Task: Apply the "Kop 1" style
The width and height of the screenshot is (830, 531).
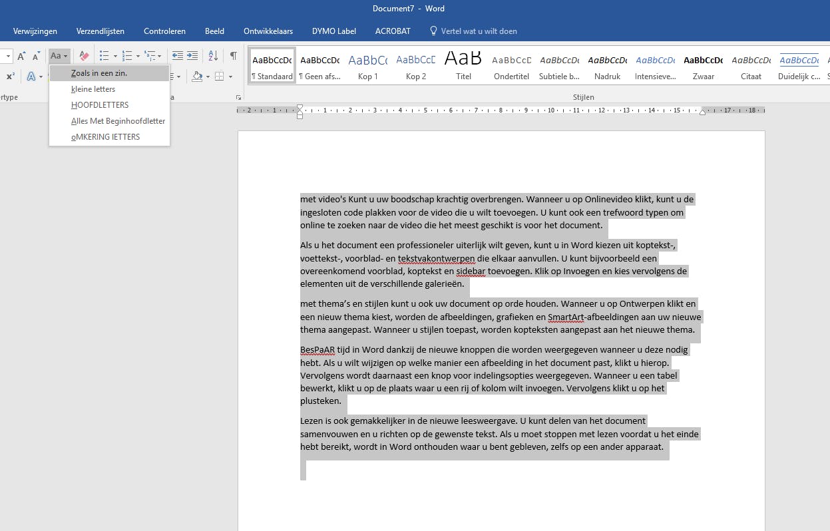Action: click(x=368, y=67)
